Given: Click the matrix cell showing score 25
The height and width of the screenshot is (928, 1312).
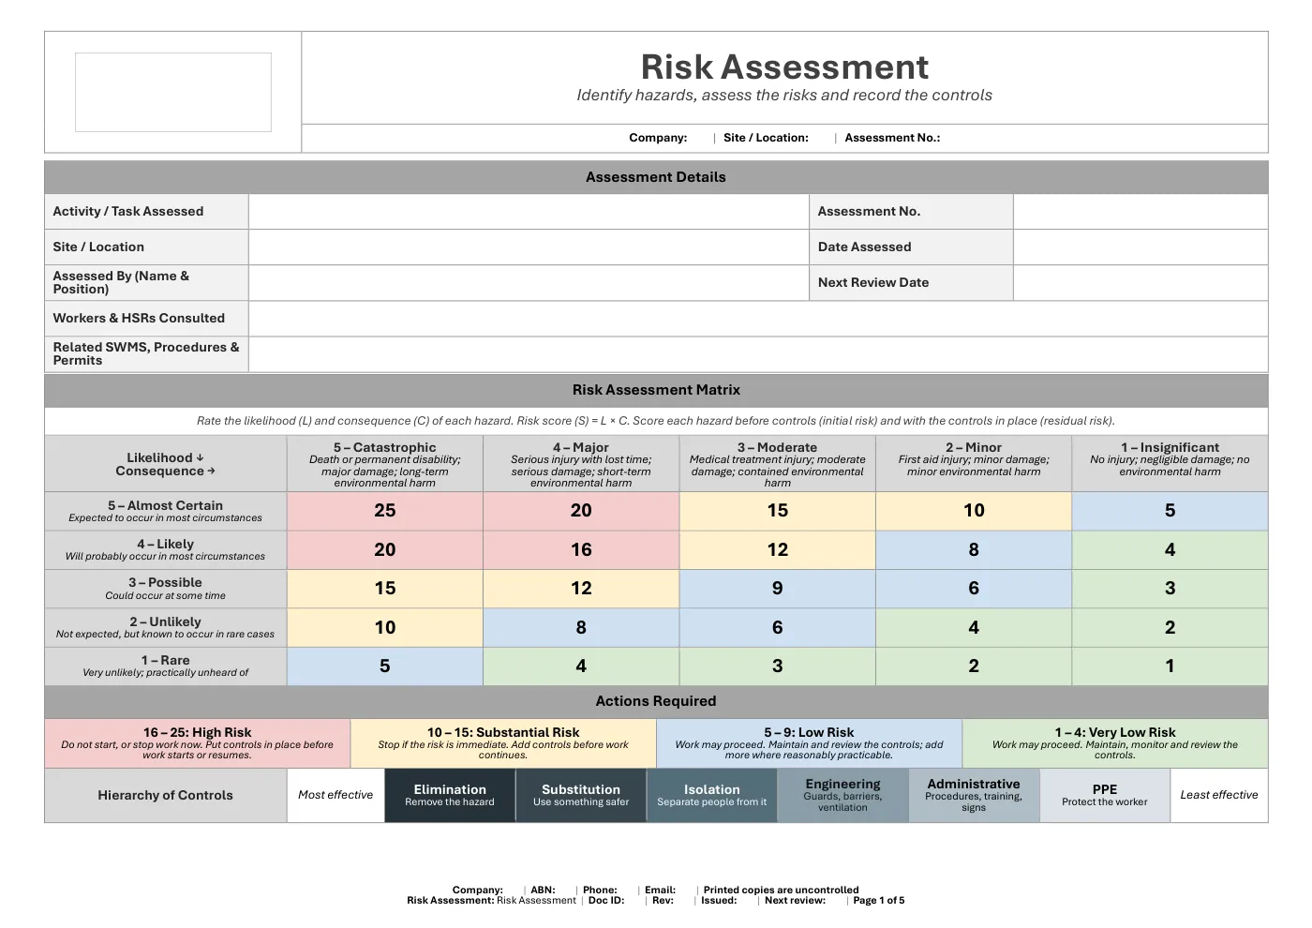Looking at the screenshot, I should [385, 511].
